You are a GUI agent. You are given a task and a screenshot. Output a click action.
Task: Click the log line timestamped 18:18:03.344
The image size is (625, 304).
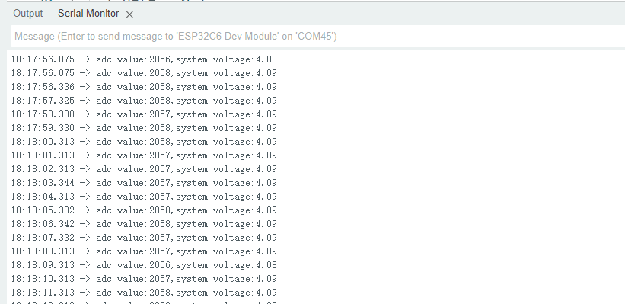[144, 183]
